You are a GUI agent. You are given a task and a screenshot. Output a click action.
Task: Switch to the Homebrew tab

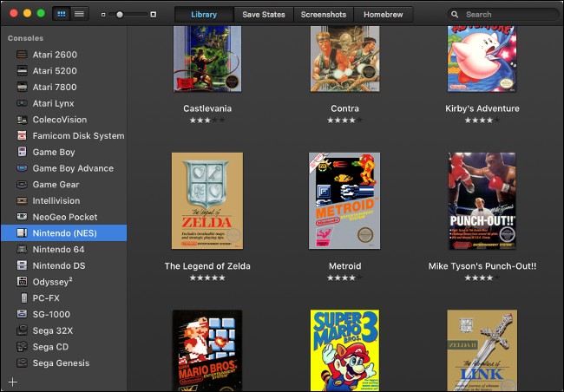pos(384,15)
